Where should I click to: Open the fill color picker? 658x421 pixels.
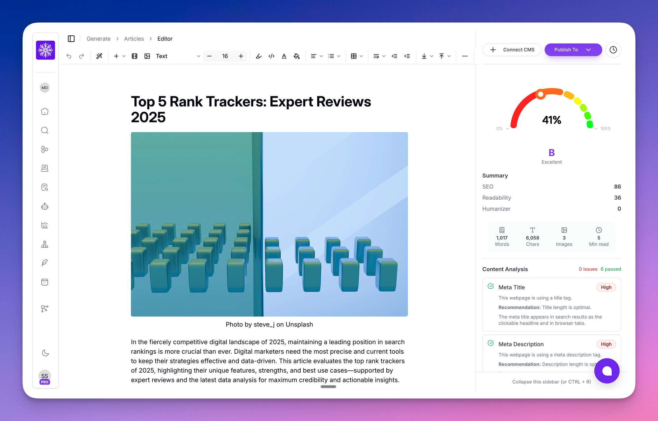pos(297,56)
